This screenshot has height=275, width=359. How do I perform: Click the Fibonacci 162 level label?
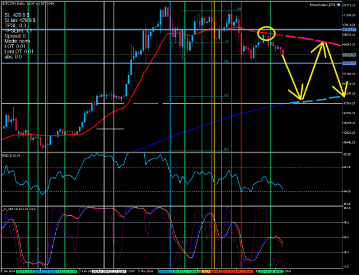(226, 95)
